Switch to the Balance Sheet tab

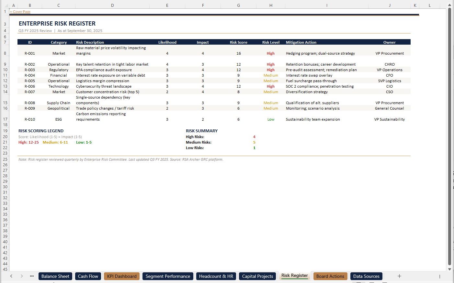(55, 276)
